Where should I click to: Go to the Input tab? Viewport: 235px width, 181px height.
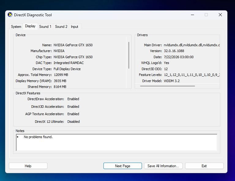pos(74,27)
